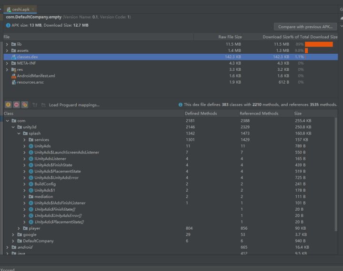Click the mediation package folder icon
The width and height of the screenshot is (343, 271).
(31, 196)
